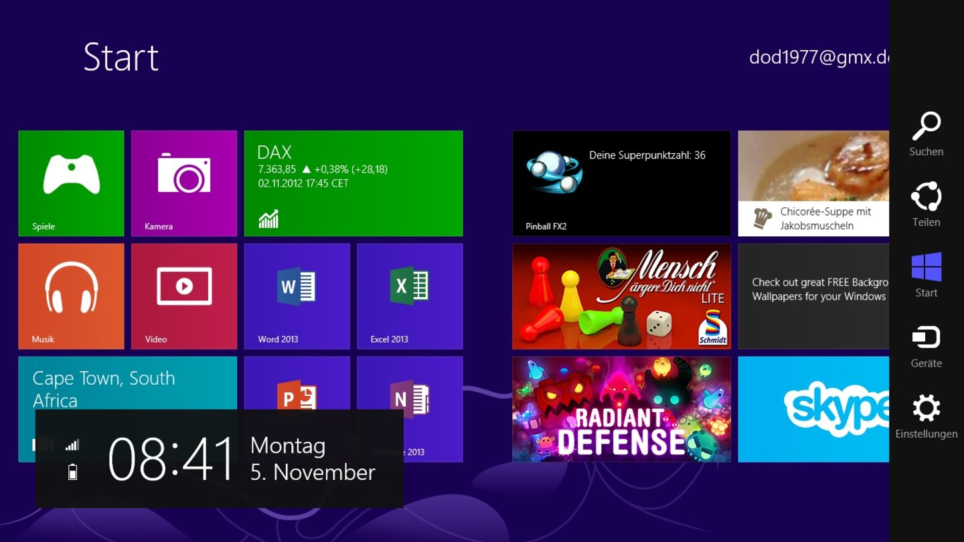
Task: Click 'Deine Superpunktzahl: 36' text
Action: tap(647, 155)
